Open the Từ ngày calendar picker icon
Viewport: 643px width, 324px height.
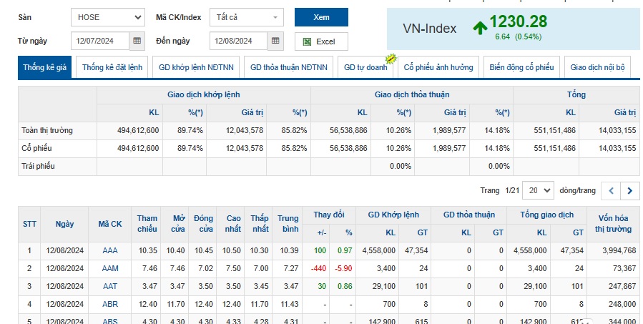pos(136,41)
